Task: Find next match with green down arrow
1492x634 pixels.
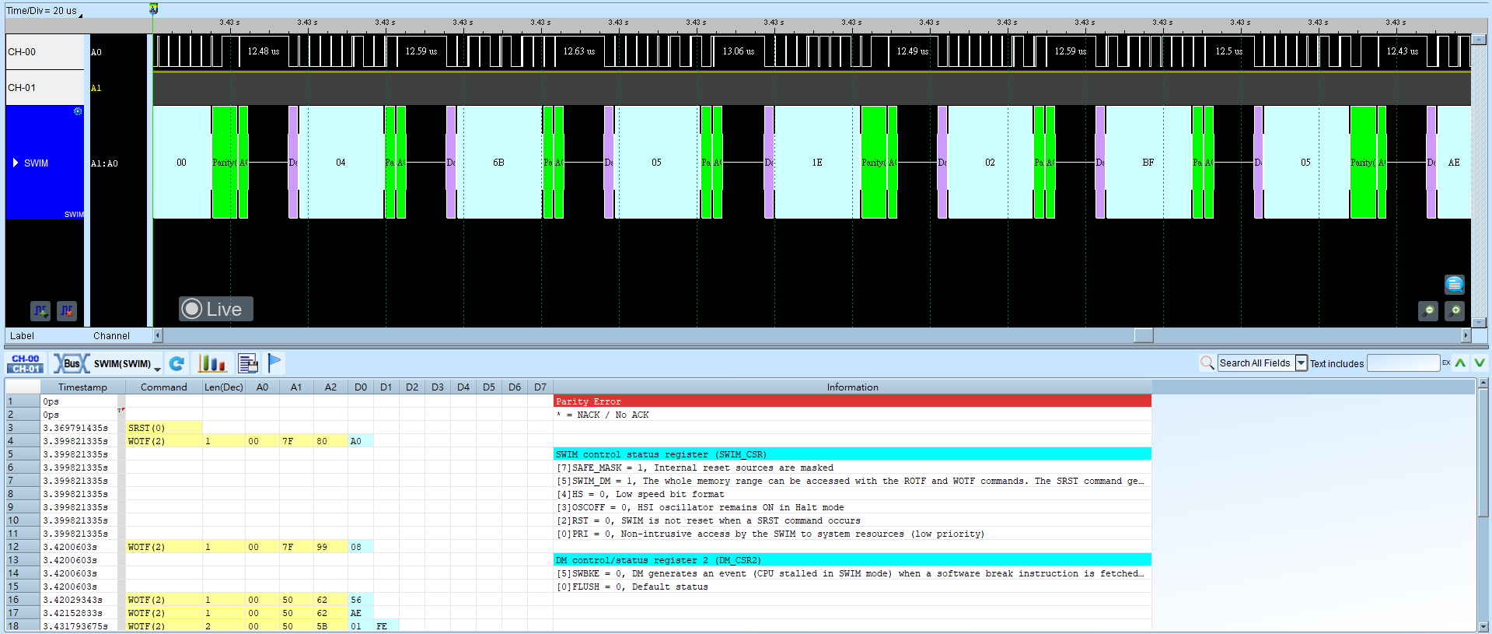Action: [x=1480, y=363]
